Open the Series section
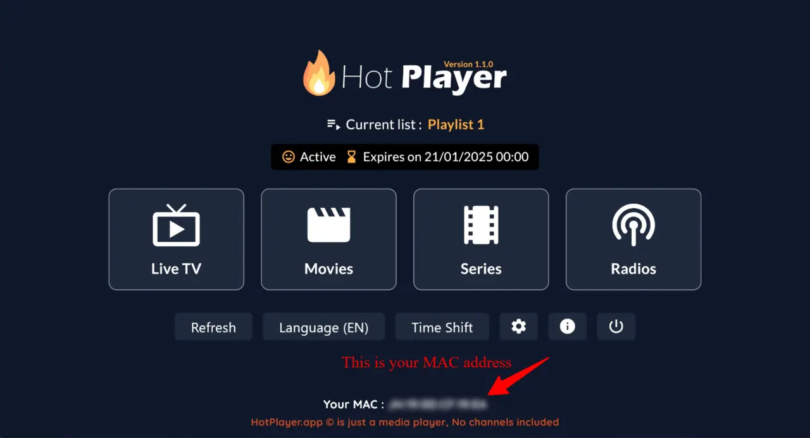 [x=481, y=239]
